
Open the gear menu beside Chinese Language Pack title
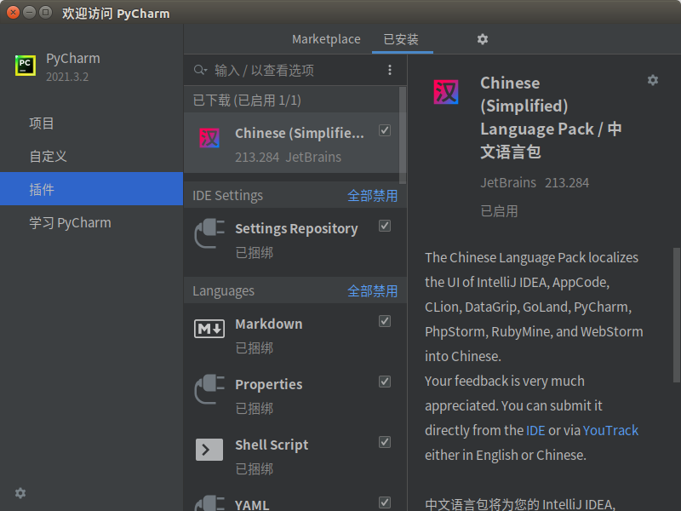[x=653, y=80]
